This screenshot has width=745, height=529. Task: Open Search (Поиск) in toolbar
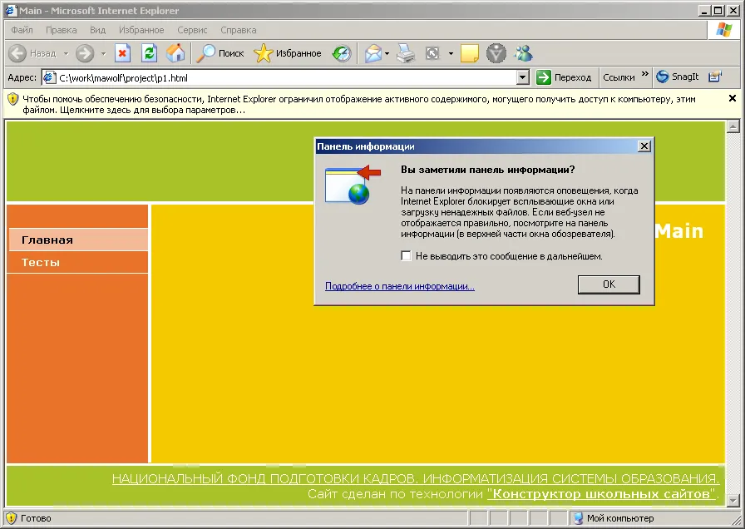point(220,53)
